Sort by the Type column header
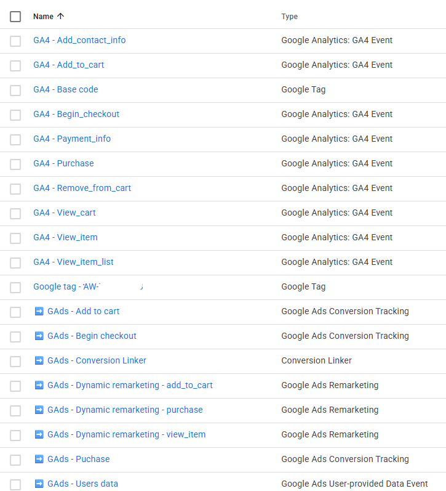446x491 pixels. (x=289, y=16)
